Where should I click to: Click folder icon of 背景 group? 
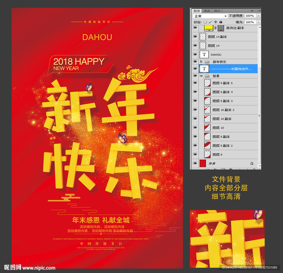[x=207, y=76]
